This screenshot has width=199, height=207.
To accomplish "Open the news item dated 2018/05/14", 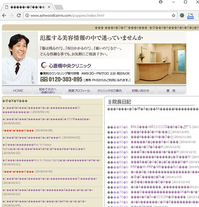I will (41, 110).
